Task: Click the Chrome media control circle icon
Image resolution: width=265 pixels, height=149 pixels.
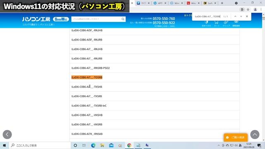Action: (x=236, y=3)
